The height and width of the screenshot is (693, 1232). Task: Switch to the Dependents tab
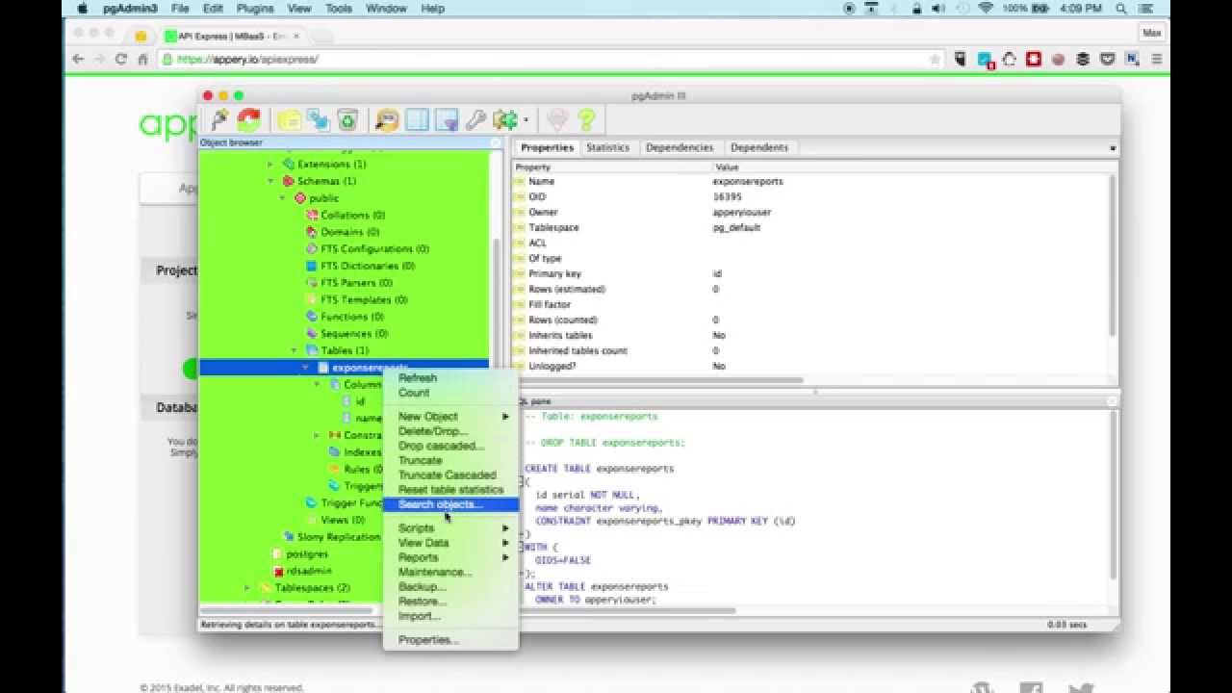pos(759,147)
